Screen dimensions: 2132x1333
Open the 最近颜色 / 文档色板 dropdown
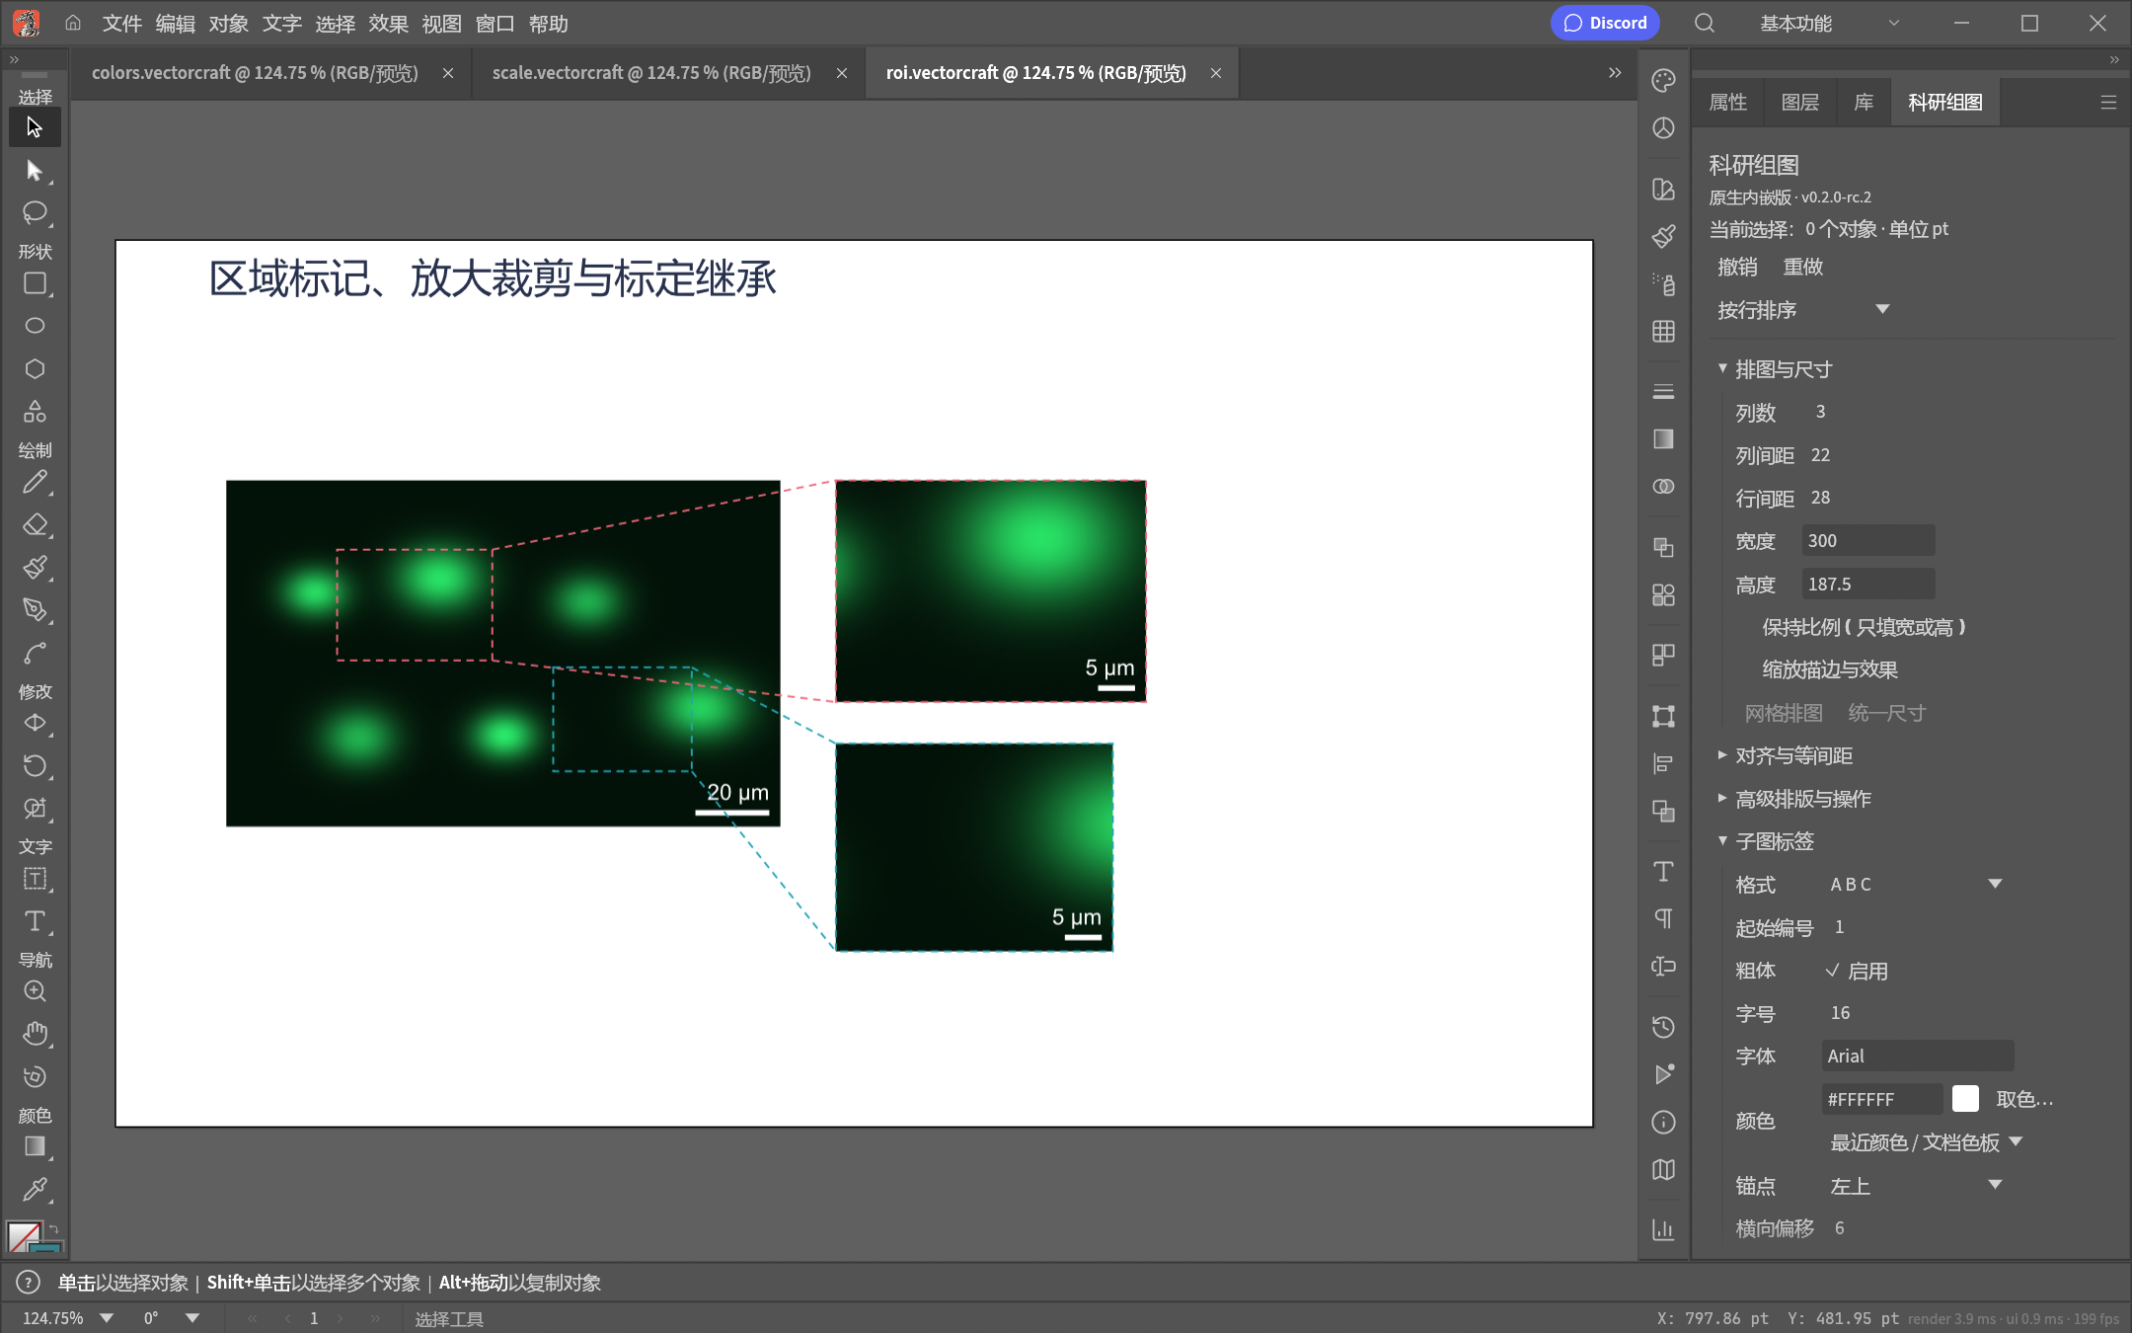(1926, 1142)
